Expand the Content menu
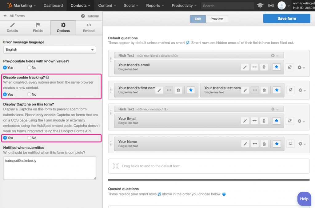 pyautogui.click(x=107, y=6)
